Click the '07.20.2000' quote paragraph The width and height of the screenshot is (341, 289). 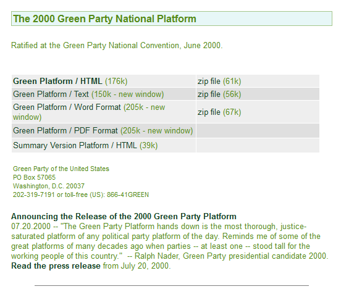(170, 241)
